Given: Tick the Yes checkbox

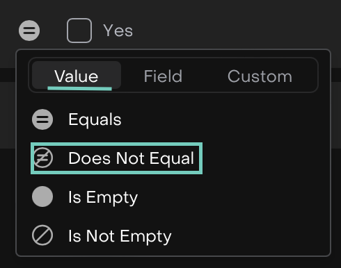Looking at the screenshot, I should coord(79,31).
